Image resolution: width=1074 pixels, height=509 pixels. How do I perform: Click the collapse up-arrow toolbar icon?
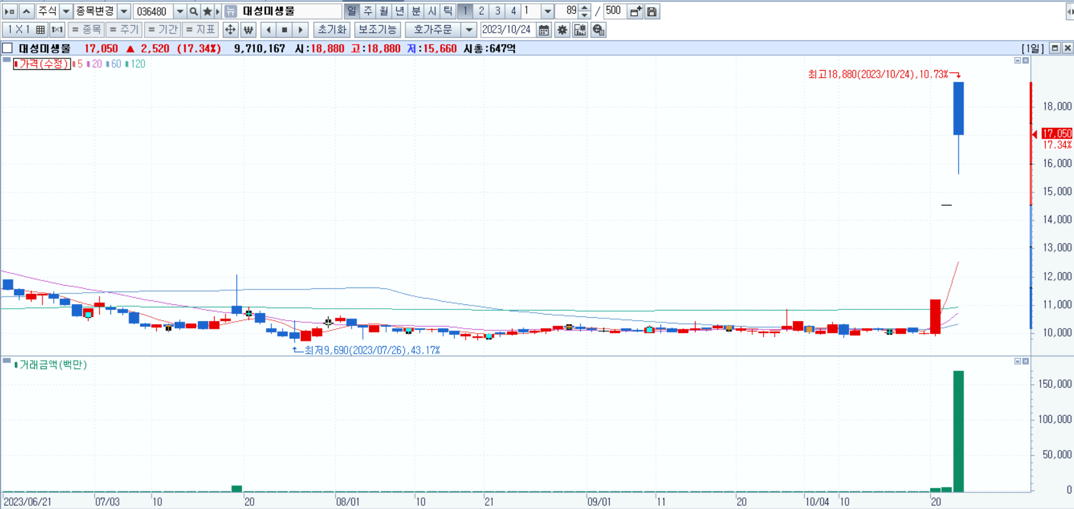tap(26, 12)
